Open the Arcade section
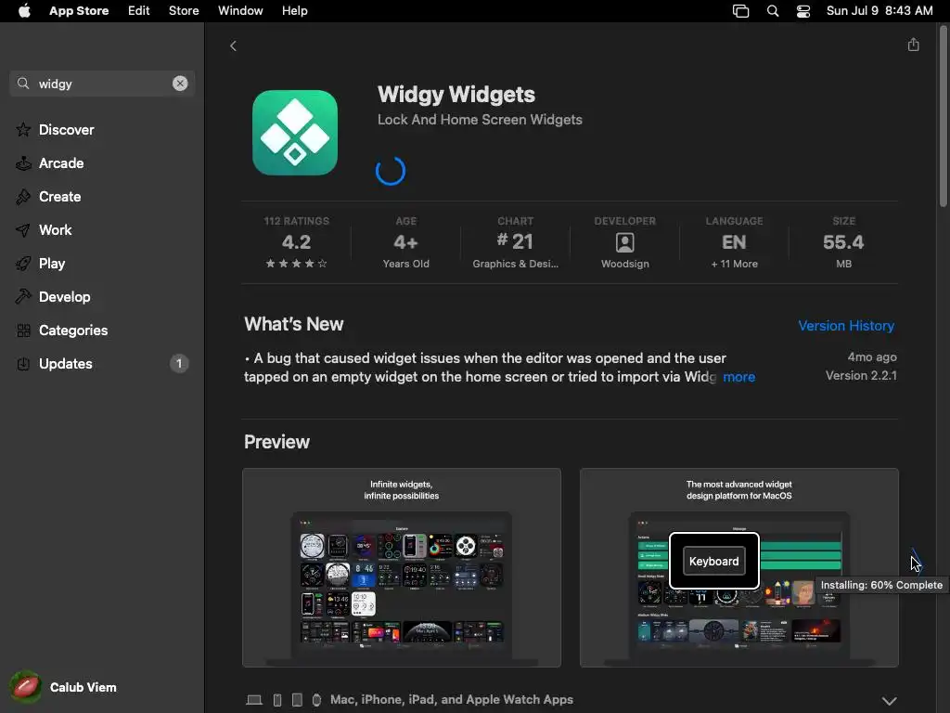 (102, 163)
